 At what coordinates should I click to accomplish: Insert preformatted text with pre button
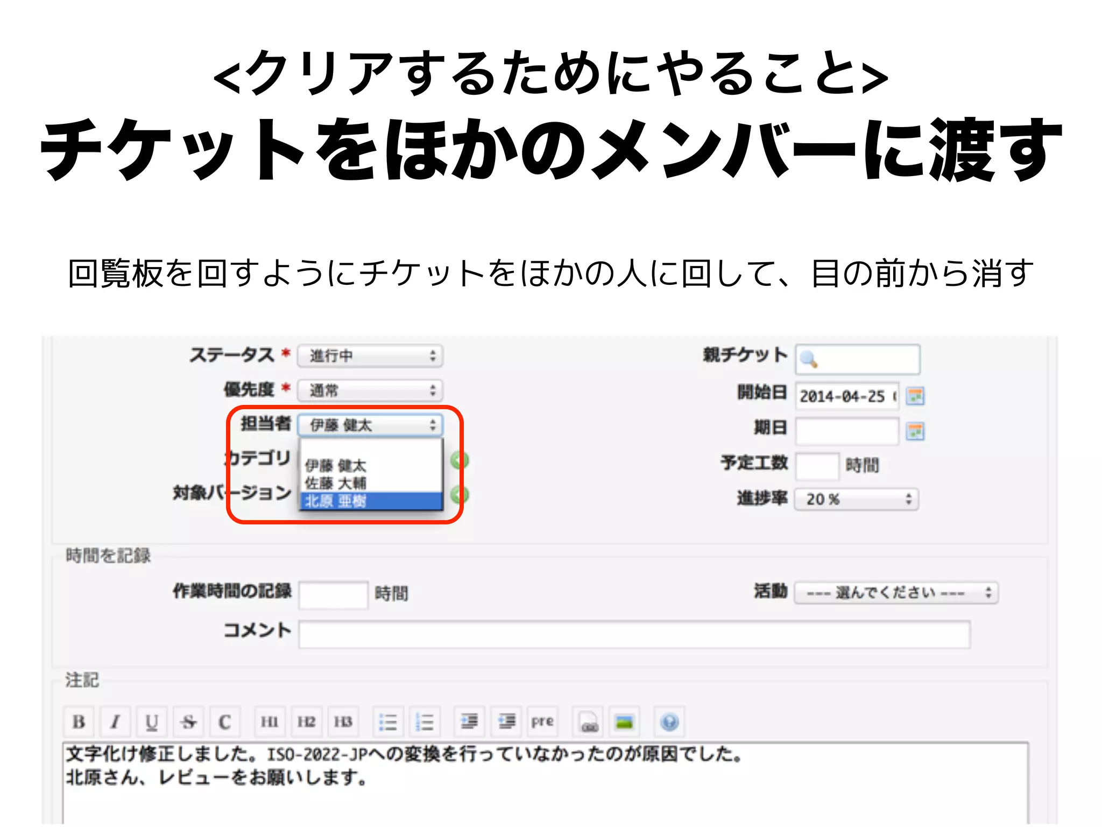[x=542, y=721]
